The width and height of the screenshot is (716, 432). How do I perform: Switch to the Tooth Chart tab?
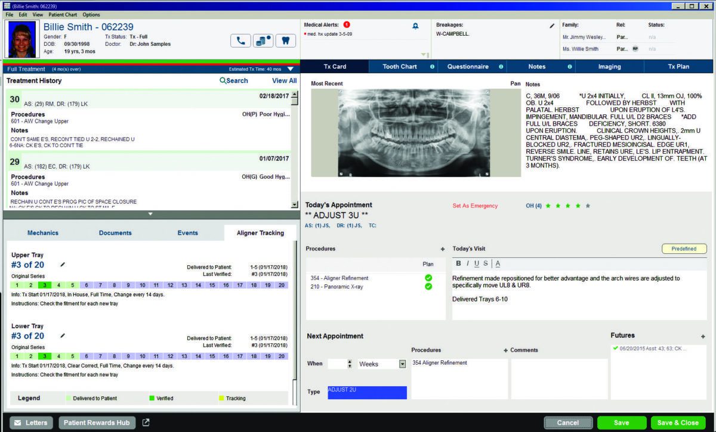coord(403,67)
